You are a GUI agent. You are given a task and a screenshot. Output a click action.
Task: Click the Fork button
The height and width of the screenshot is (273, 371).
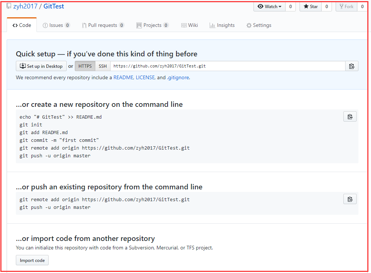click(x=346, y=7)
